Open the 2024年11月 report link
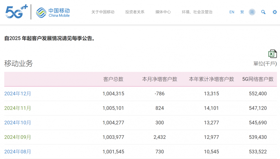This screenshot has height=159, width=280. point(18,108)
